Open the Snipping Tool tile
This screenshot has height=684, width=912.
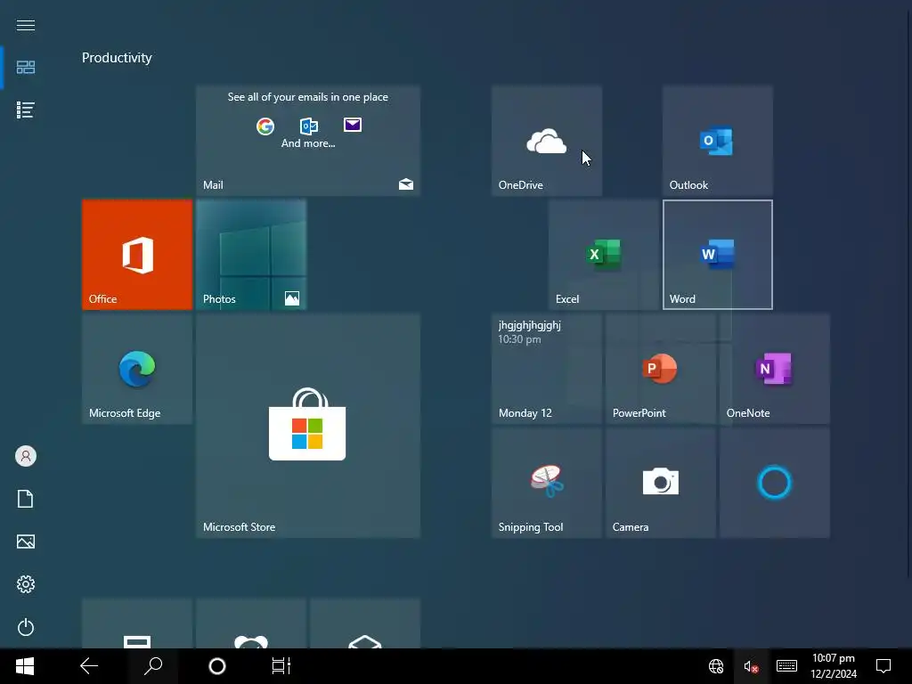[x=546, y=483]
